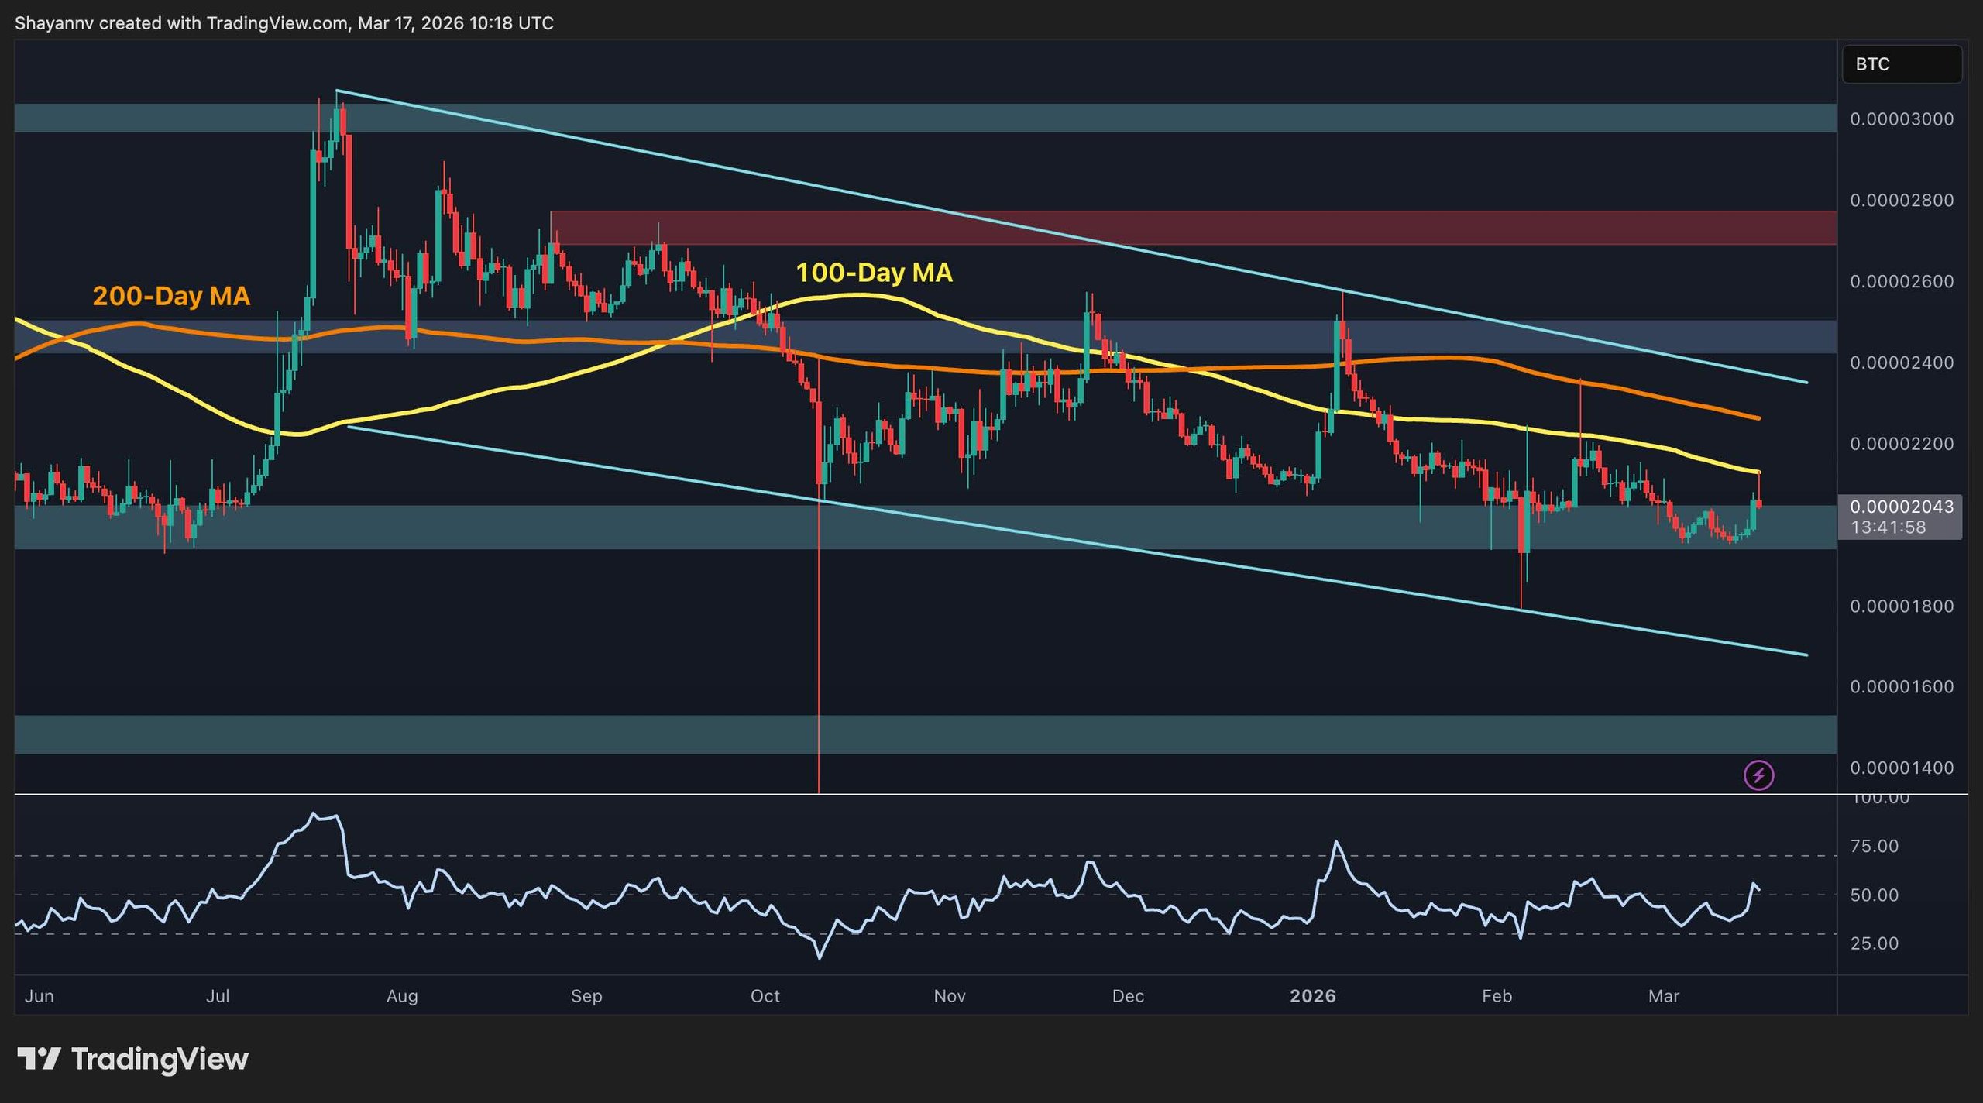Click the 75.00 RSI axis label
This screenshot has width=1983, height=1103.
coord(1874,846)
